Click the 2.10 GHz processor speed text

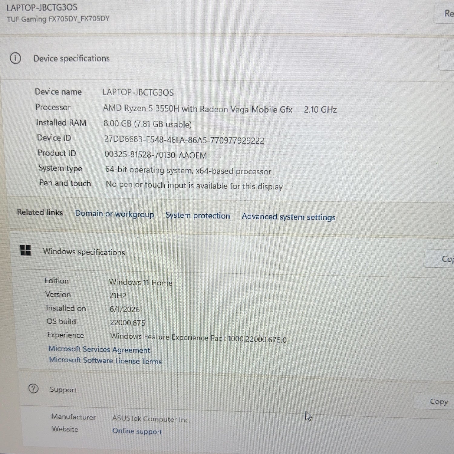point(320,110)
